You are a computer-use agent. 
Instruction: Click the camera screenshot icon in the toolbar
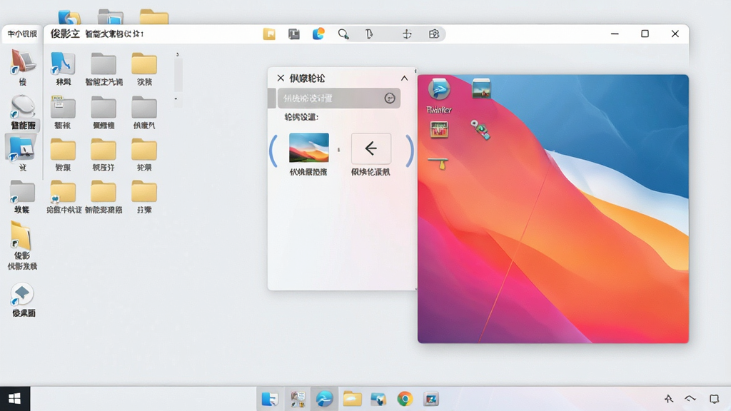(434, 34)
